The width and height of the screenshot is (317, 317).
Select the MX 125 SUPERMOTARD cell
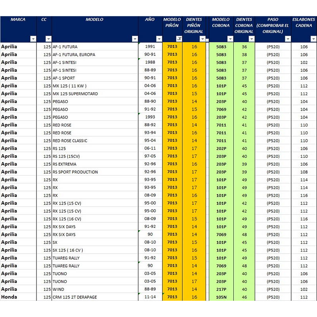(95, 94)
